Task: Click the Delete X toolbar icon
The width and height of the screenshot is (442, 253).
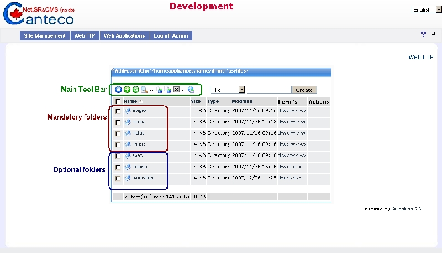Action: [176, 90]
